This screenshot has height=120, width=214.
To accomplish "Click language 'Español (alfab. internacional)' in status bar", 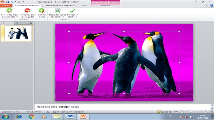I will [x=69, y=112].
